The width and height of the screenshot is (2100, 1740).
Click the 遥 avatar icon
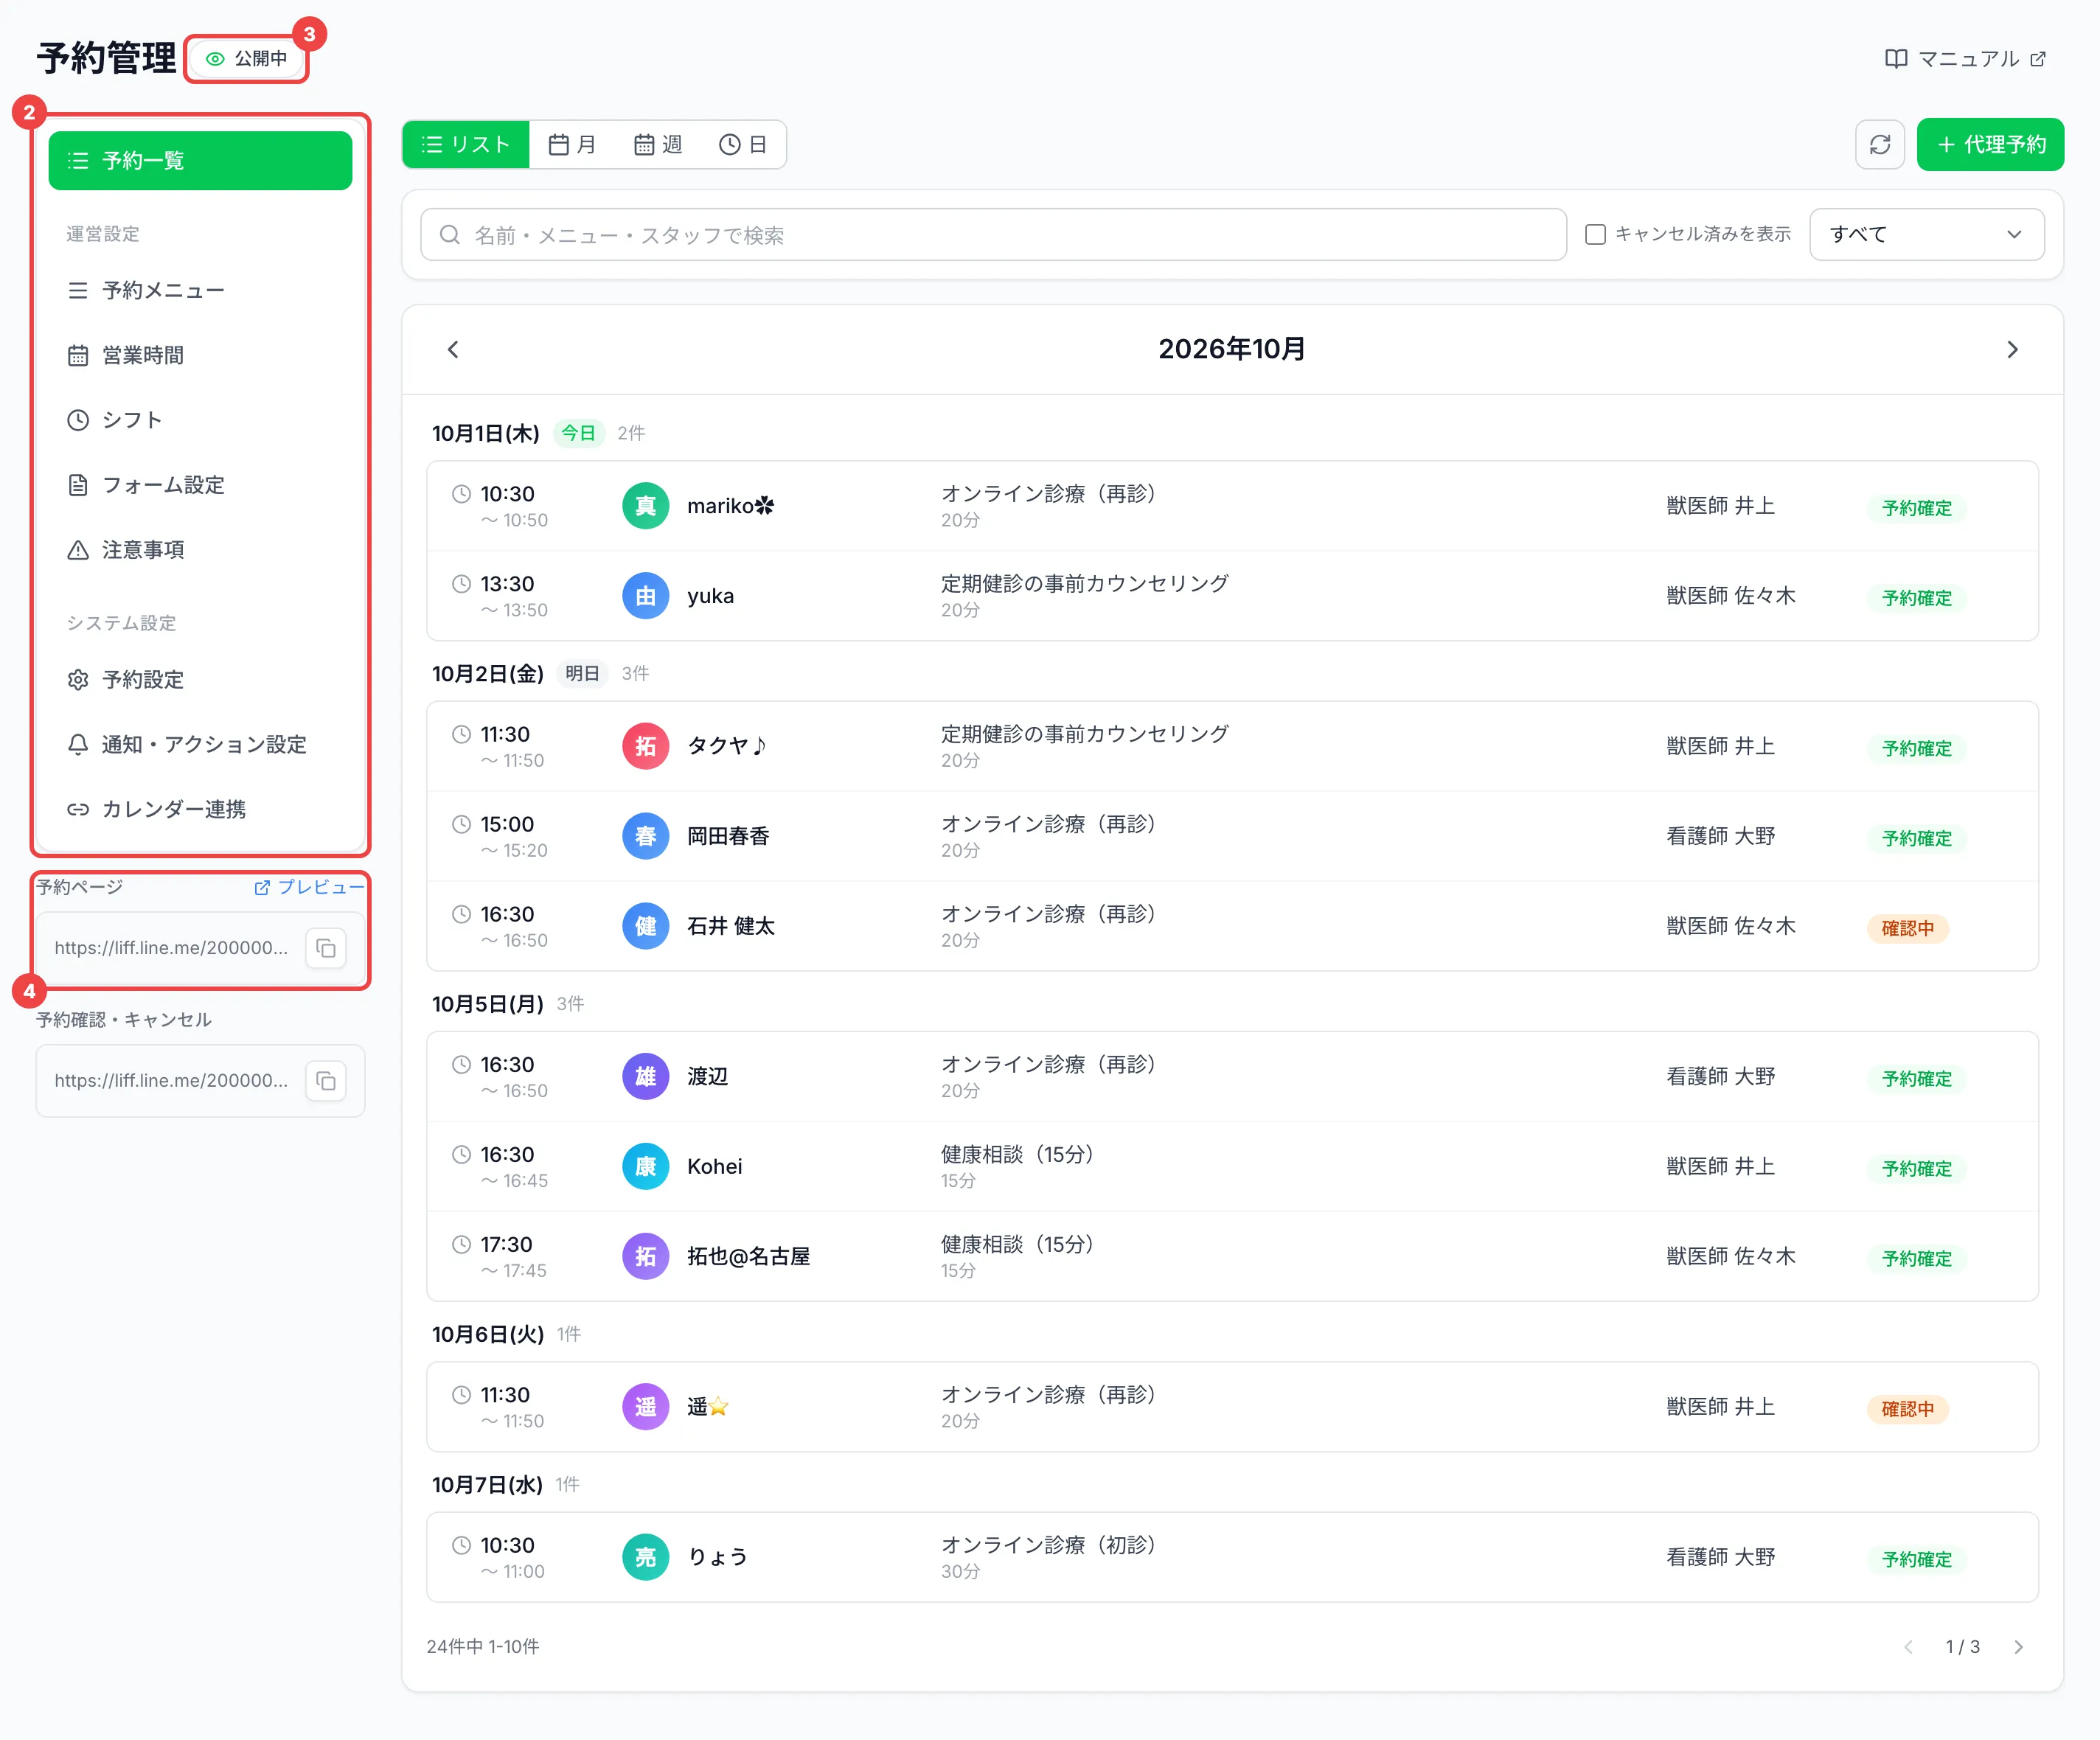[x=645, y=1407]
